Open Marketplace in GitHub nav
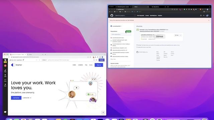This screenshot has height=120, width=214. click(x=153, y=16)
